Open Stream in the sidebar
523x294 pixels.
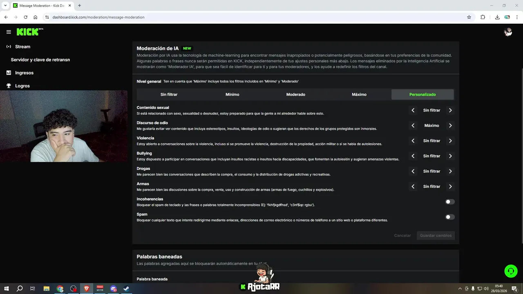(x=23, y=47)
